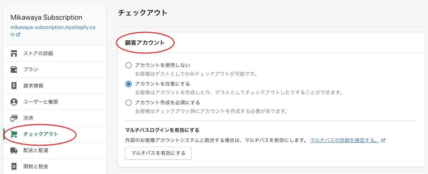Click the percent icon for 関税と税金
This screenshot has height=174, width=428.
point(14,166)
